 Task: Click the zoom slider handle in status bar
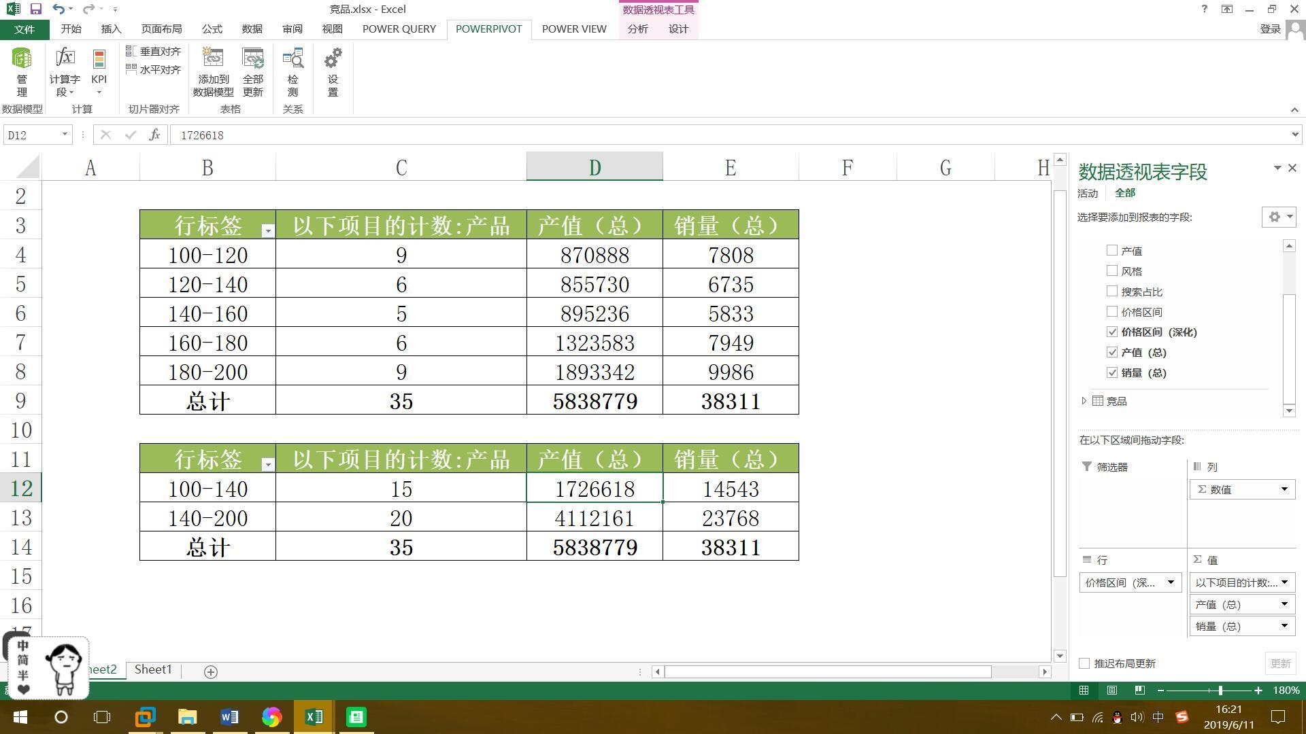(1220, 691)
